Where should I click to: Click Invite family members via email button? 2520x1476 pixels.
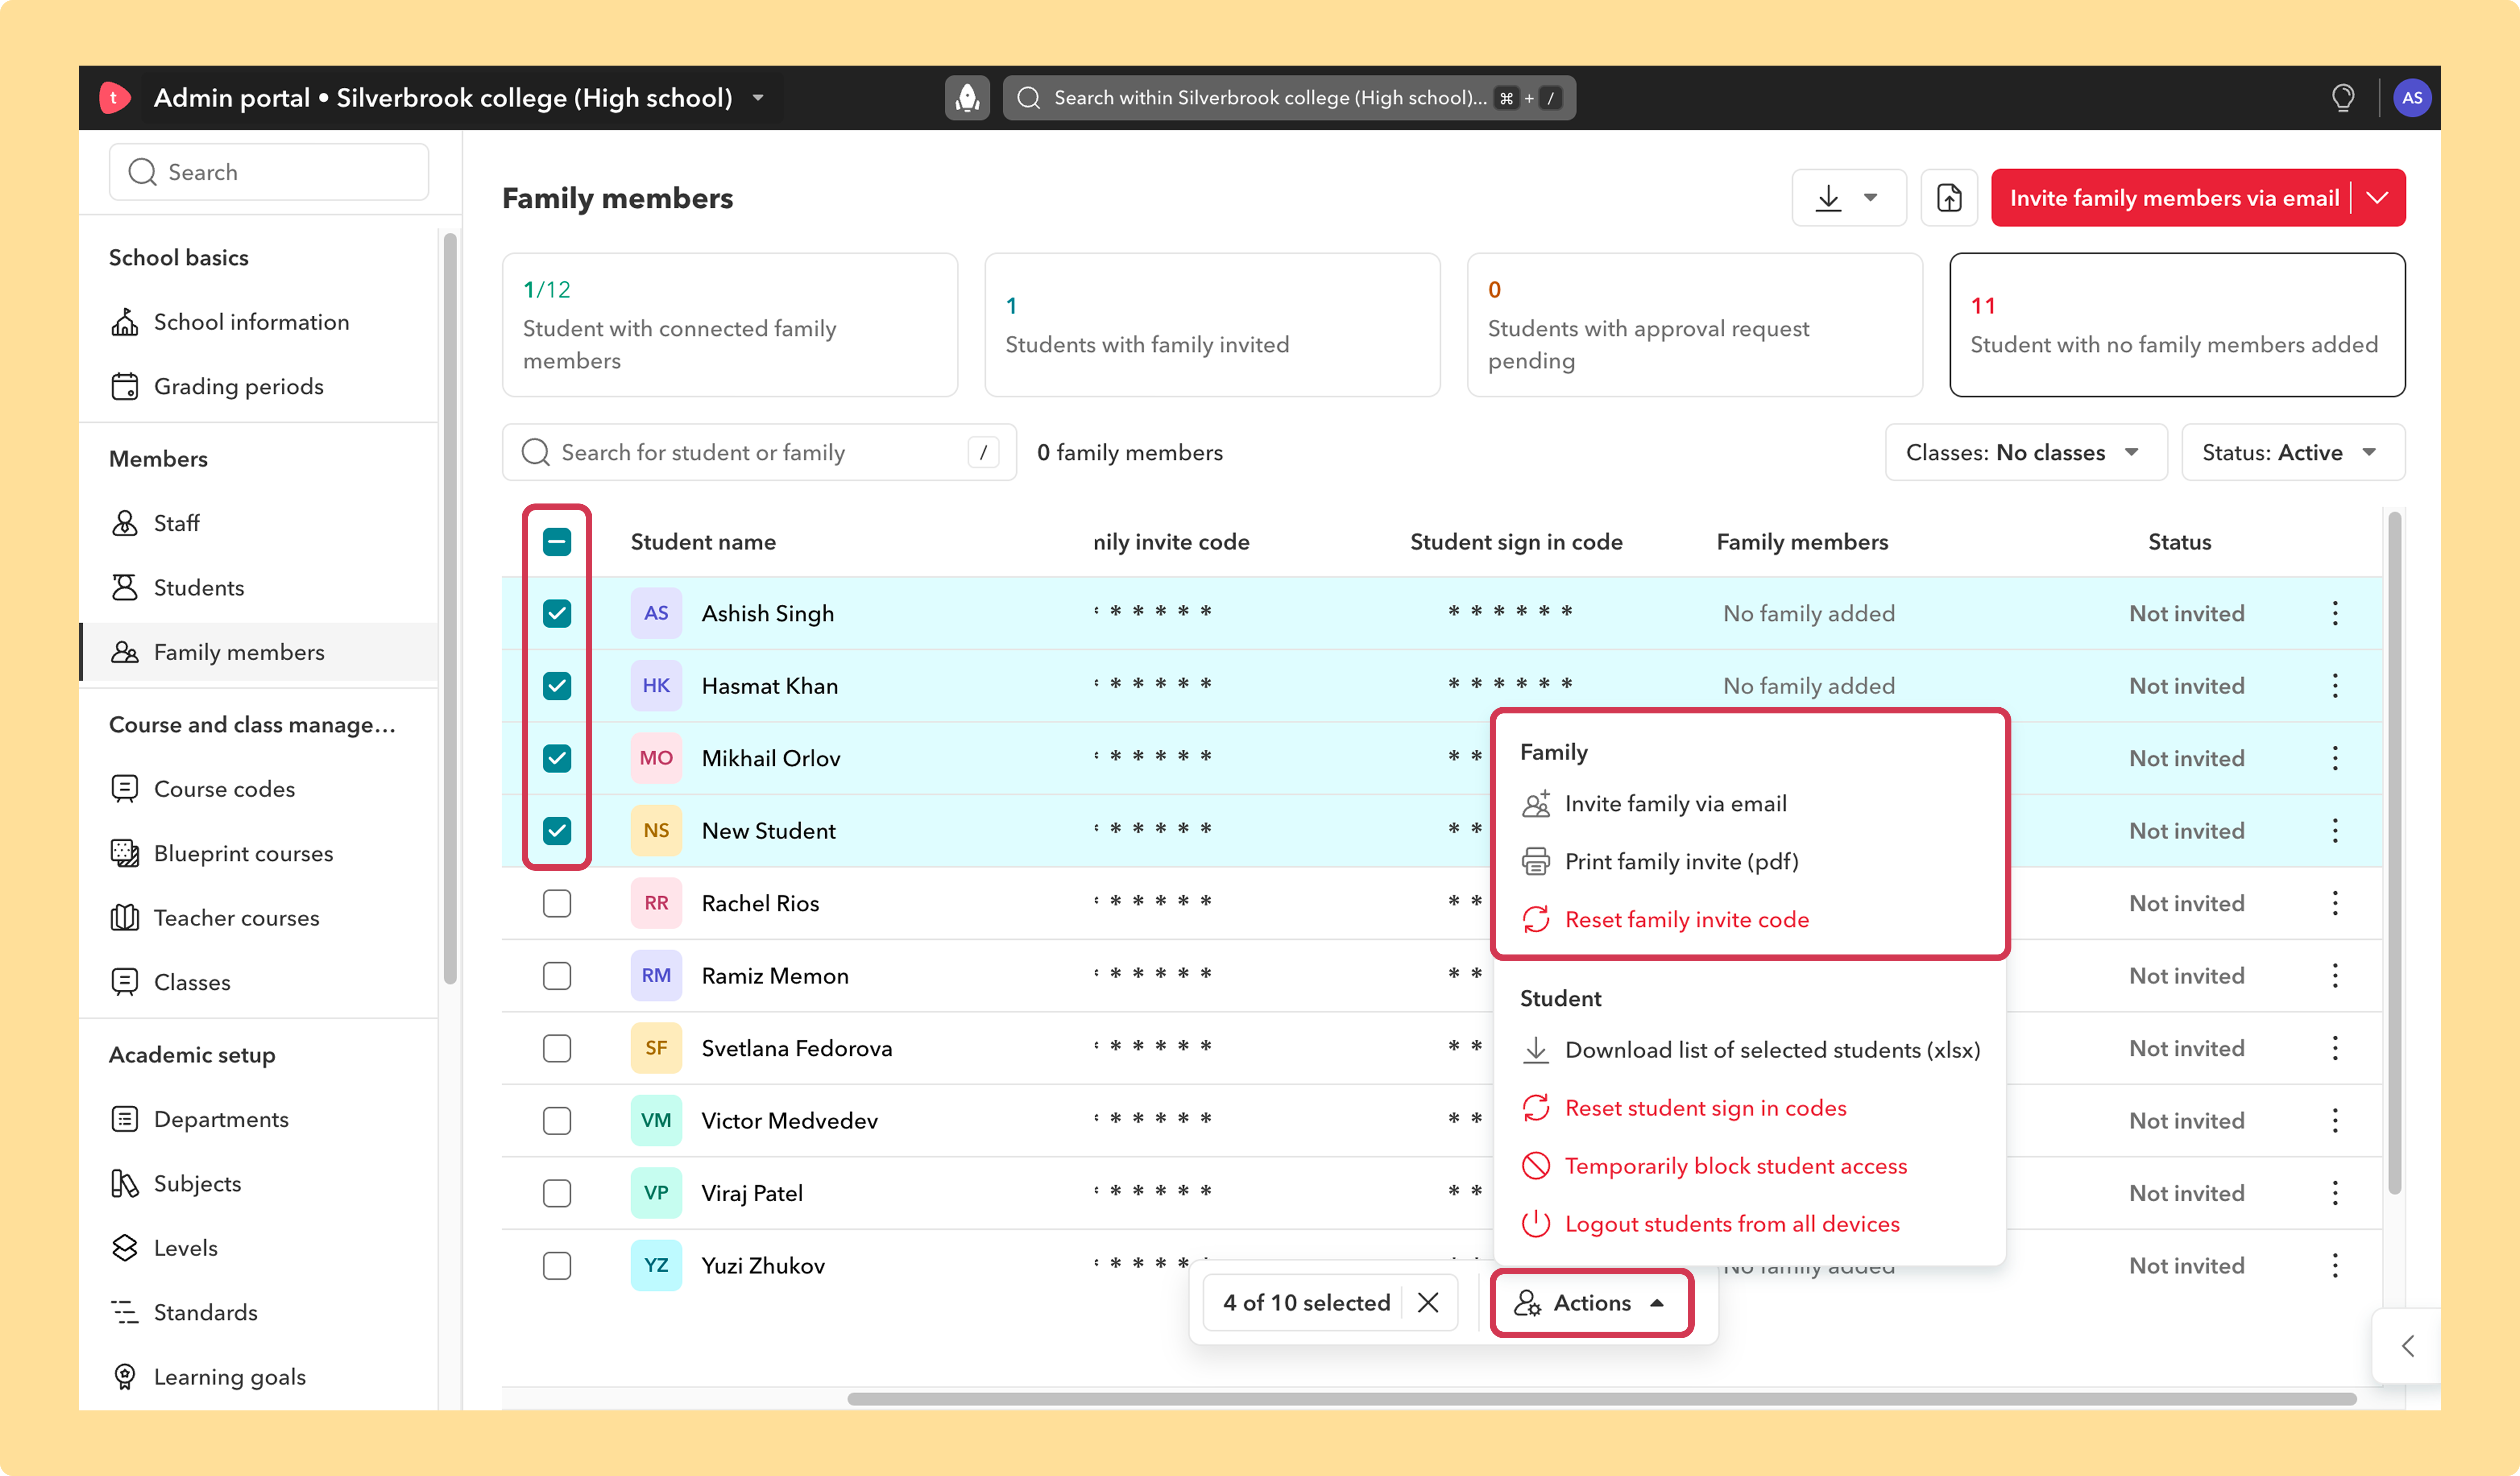click(2174, 198)
